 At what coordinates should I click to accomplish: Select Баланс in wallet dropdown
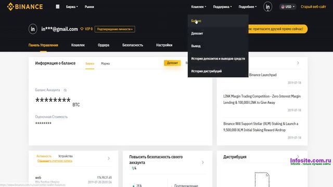pos(218,21)
